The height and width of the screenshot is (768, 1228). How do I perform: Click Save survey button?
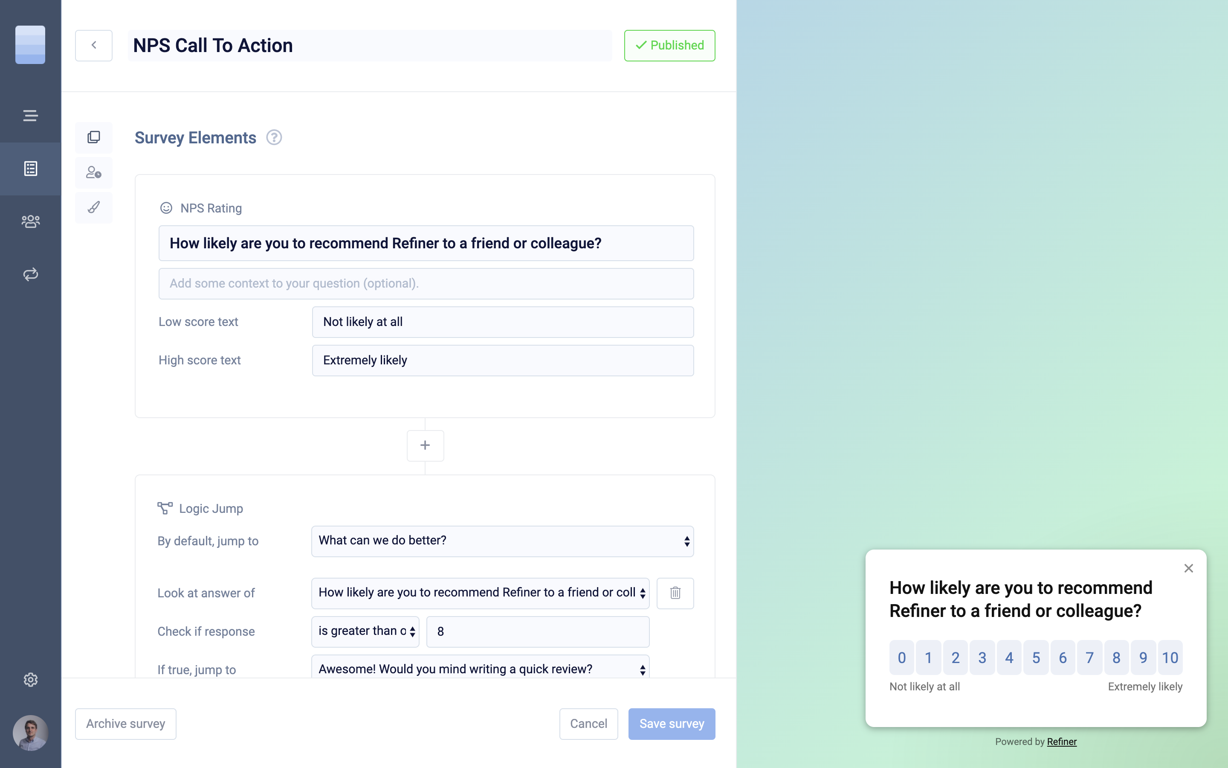point(672,724)
